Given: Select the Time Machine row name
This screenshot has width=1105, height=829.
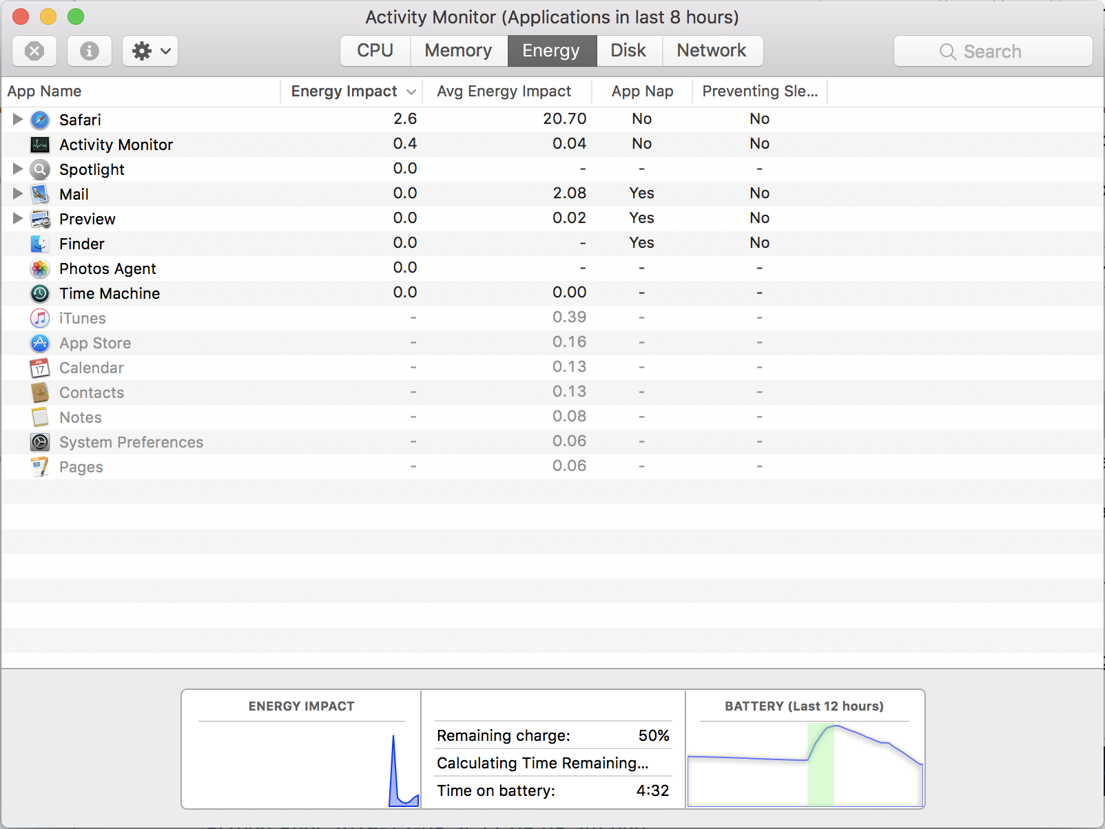Looking at the screenshot, I should [x=110, y=293].
